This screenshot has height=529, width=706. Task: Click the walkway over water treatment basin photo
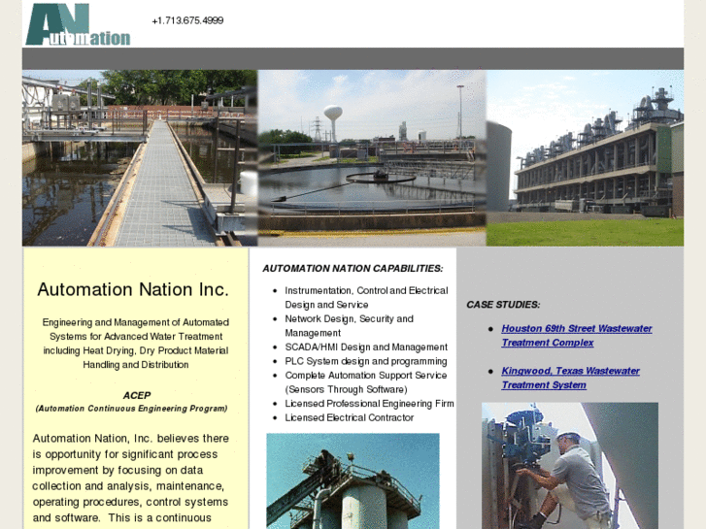[x=140, y=158]
